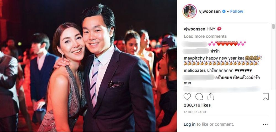Screen dimensions: 276x132
Task: Open vjwoonsen profile picture avatar
Action: tap(190, 11)
